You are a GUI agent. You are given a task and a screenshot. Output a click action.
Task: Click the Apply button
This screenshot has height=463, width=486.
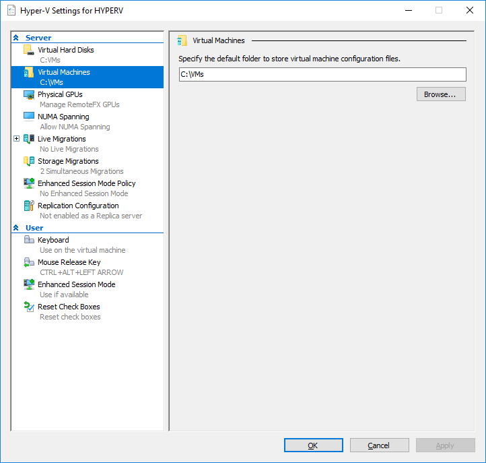pos(445,445)
